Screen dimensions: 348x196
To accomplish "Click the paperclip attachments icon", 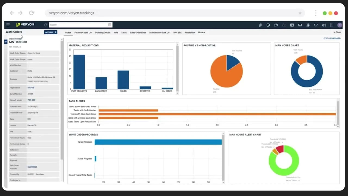I will [x=260, y=25].
